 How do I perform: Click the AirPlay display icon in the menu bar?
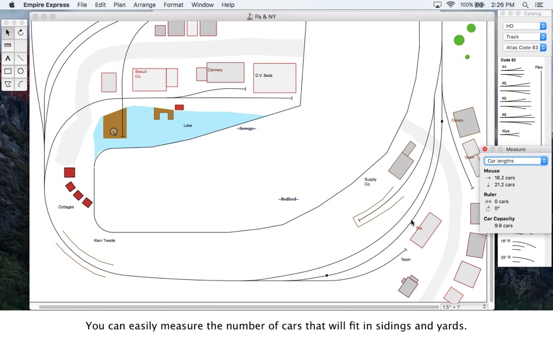click(x=437, y=5)
